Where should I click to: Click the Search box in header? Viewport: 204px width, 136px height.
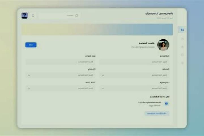point(59,16)
